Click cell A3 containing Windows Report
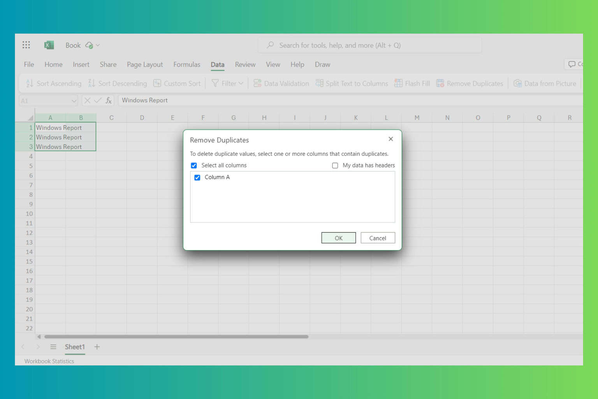This screenshot has height=399, width=598. tap(50, 147)
